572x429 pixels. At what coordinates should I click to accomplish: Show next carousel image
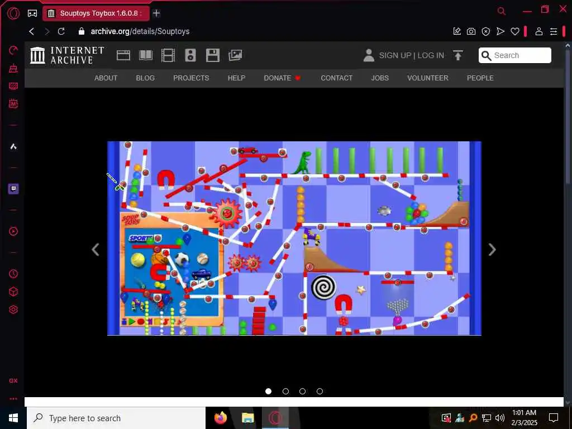[x=492, y=250]
